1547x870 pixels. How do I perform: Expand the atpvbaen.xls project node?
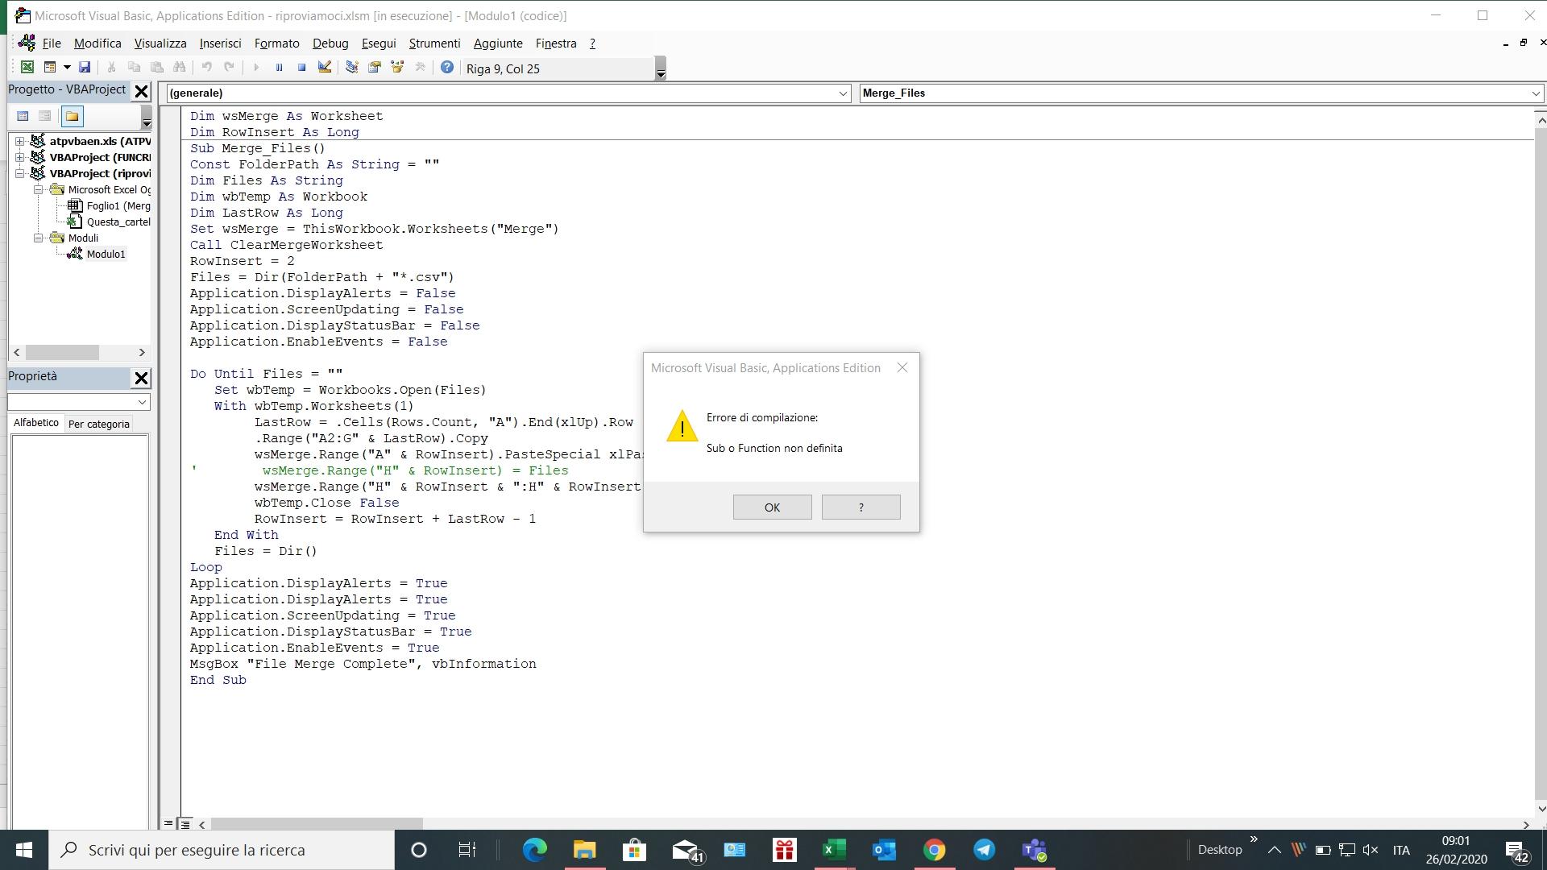[x=19, y=142]
